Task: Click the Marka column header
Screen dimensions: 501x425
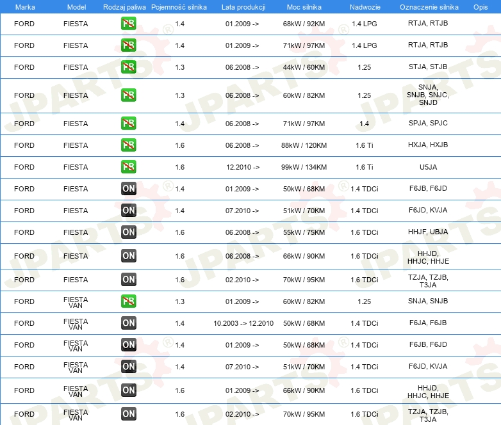Action: pos(25,7)
